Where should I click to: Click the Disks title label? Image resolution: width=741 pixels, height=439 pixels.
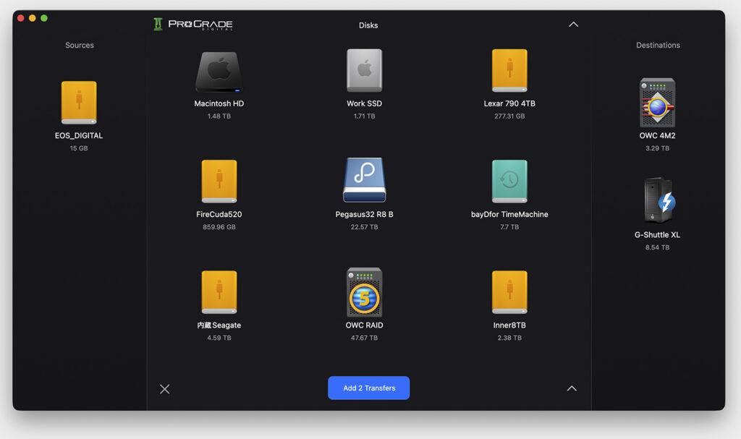click(368, 25)
